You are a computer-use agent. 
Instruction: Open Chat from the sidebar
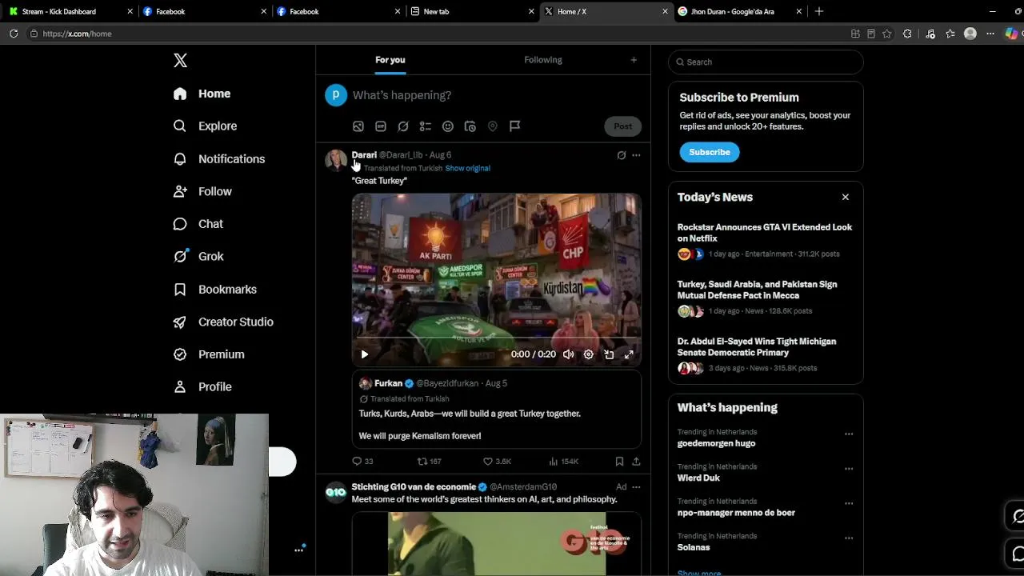[x=198, y=224]
